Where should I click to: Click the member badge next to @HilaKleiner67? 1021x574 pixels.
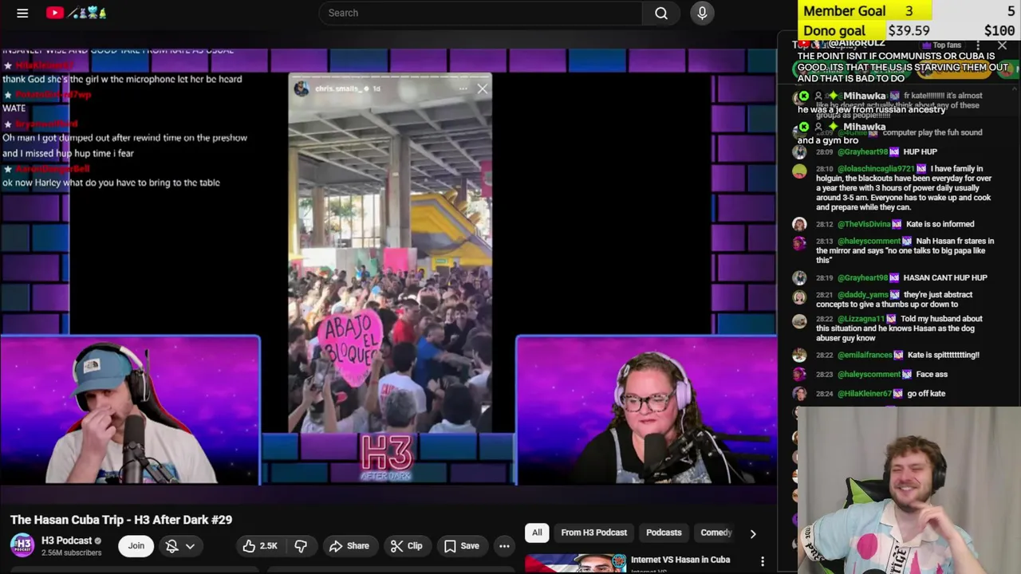point(898,394)
